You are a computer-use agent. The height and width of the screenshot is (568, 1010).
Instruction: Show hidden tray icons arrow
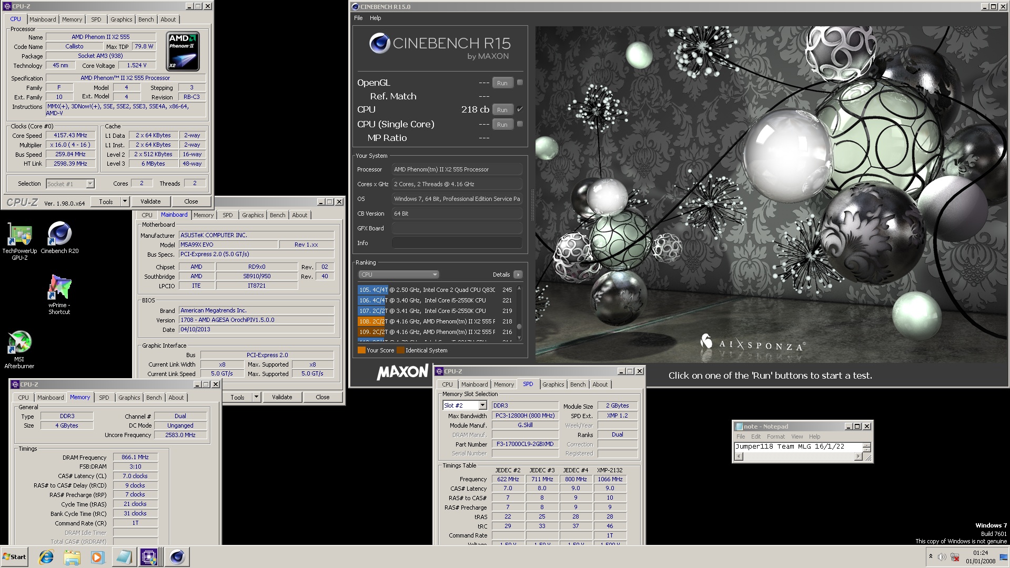tap(931, 557)
